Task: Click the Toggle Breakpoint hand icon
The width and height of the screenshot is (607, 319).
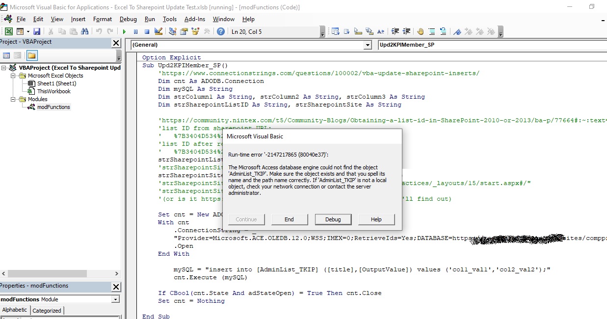Action: point(421,31)
